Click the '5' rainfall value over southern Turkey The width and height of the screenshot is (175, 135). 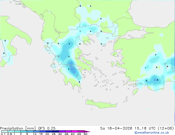pyautogui.click(x=158, y=80)
